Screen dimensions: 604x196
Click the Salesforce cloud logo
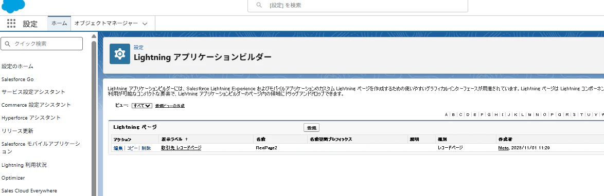click(x=13, y=6)
